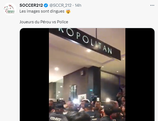Open the three-dot more options menu
The width and height of the screenshot is (158, 121).
click(x=152, y=5)
